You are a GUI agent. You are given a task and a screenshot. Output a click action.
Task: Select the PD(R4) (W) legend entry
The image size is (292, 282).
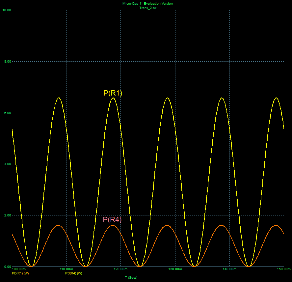coord(73,273)
